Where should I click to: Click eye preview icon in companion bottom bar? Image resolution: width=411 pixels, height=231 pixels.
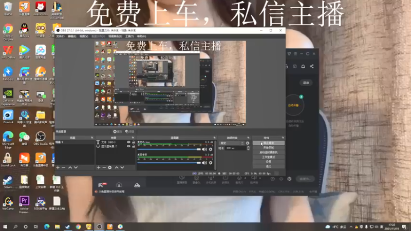click(x=281, y=179)
